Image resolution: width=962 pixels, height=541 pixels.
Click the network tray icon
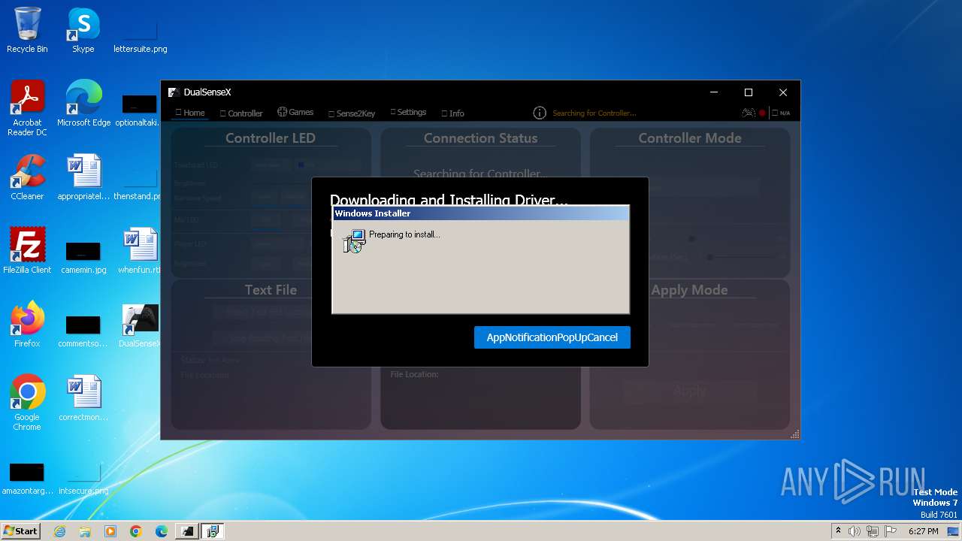873,531
